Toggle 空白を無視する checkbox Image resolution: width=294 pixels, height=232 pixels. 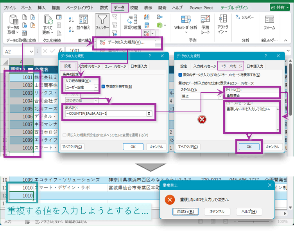103,86
